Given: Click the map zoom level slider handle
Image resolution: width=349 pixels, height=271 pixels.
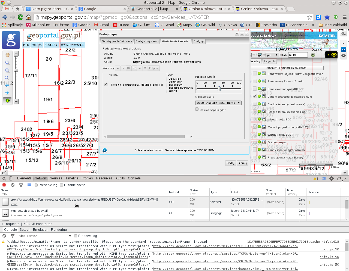Looking at the screenshot, I should tap(16, 70).
